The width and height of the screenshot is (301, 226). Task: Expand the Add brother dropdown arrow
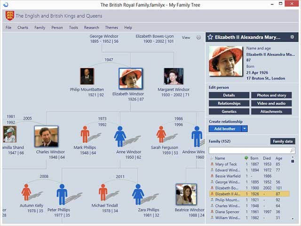(245, 129)
